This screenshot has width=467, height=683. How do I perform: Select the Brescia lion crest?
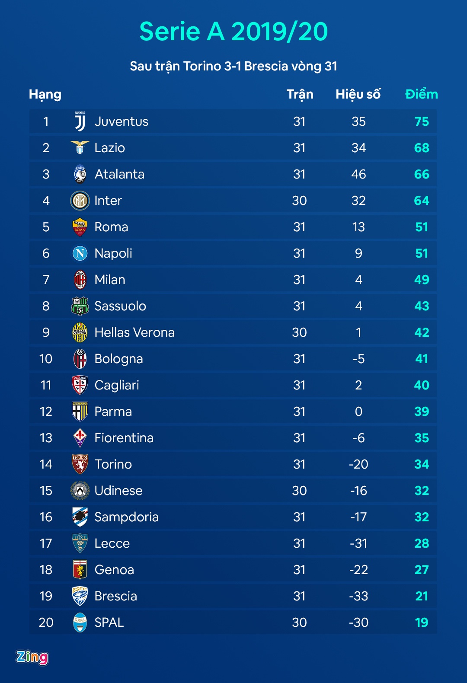point(80,596)
